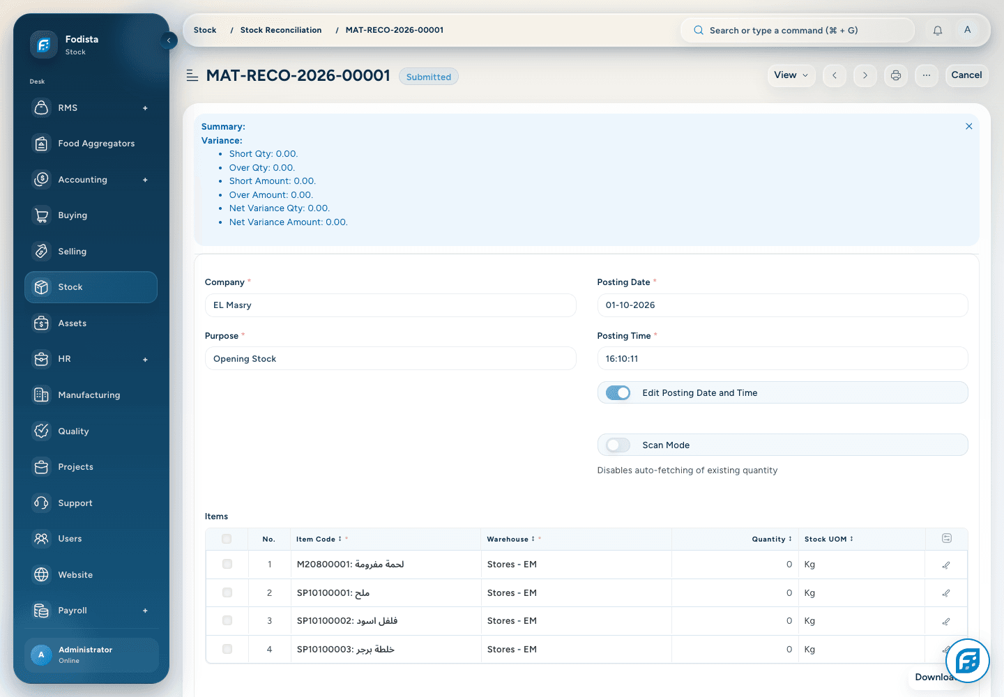Expand the Payroll sidebar section
Screen dimensions: 1004x697
(145, 611)
